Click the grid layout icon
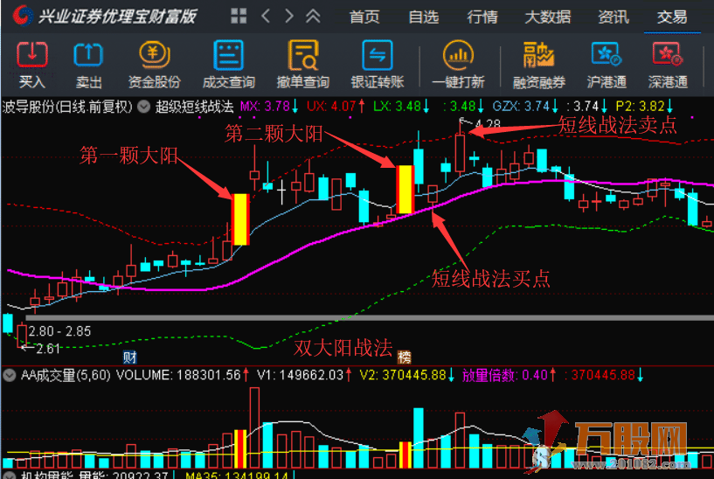 239,16
